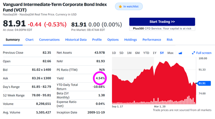215x119 pixels.
Task: Toggle the In watchlist button
Action: [x=129, y=7]
